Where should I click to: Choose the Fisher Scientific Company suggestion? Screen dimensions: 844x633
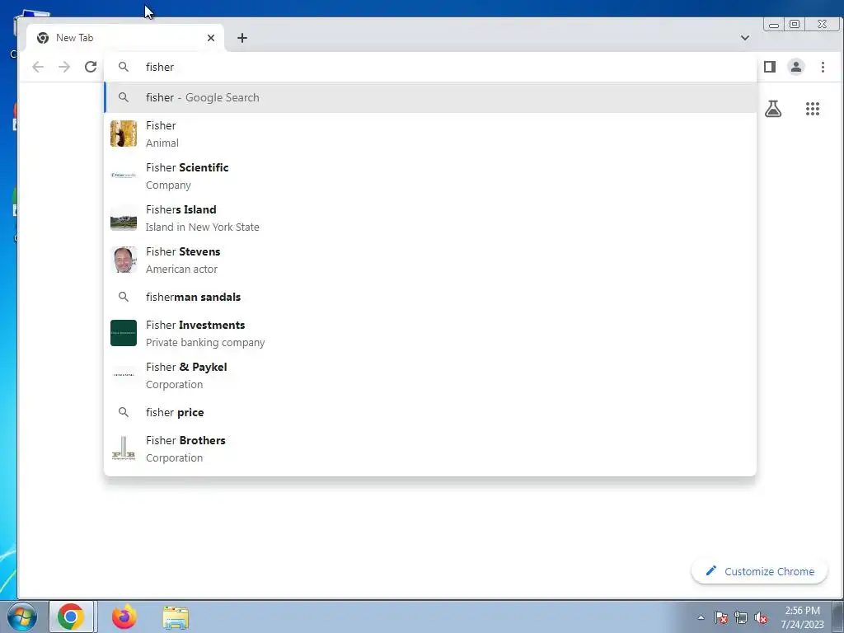click(430, 176)
